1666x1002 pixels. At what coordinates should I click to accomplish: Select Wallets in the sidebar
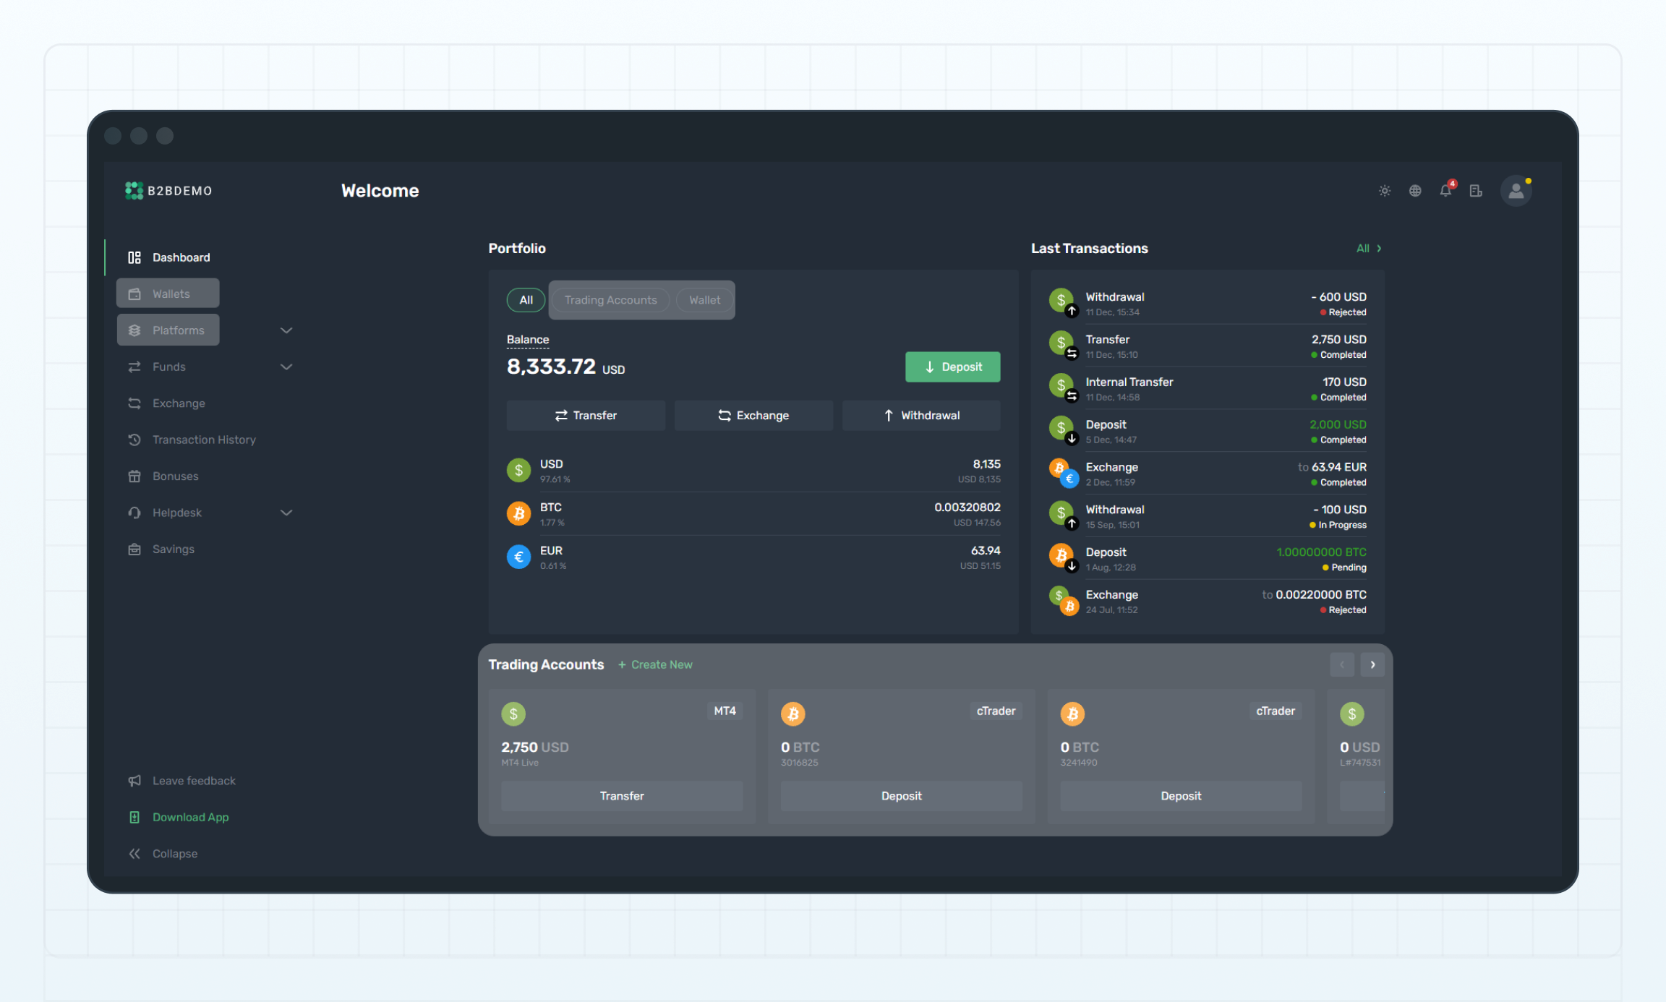[x=171, y=293]
